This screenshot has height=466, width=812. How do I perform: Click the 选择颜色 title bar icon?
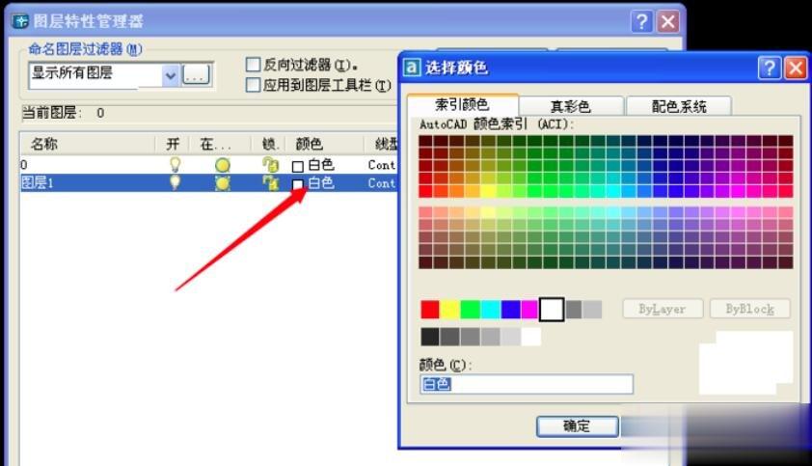pyautogui.click(x=412, y=68)
